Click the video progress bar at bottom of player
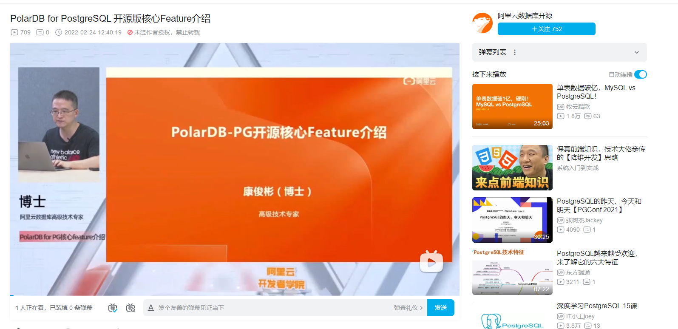Screen dimensions: 678x329 [235, 295]
